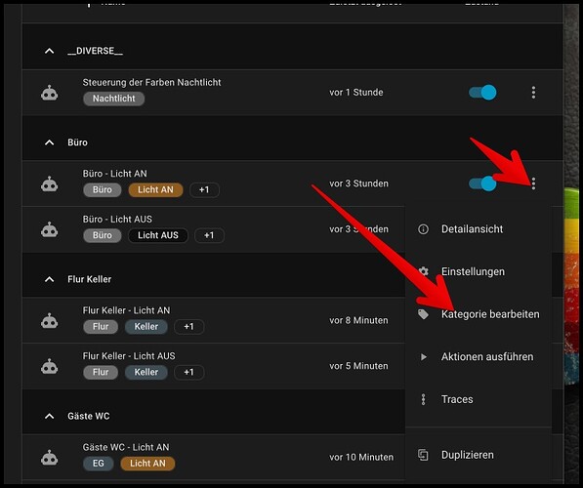Click the robot icon beside Gäste WC - Licht AN
This screenshot has height=488, width=583.
pyautogui.click(x=49, y=458)
